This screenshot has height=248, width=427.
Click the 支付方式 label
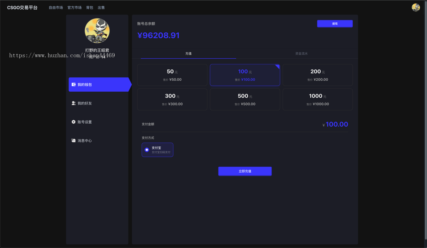click(x=148, y=138)
